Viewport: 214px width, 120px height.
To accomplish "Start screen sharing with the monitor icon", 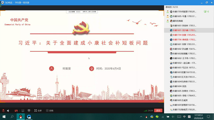I will tap(23, 111).
